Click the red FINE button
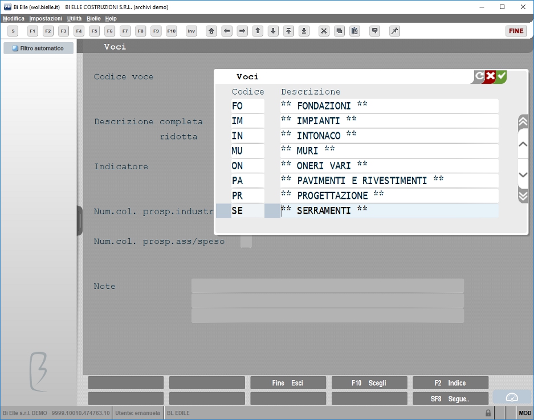Screen dimensions: 534x420 (516, 31)
